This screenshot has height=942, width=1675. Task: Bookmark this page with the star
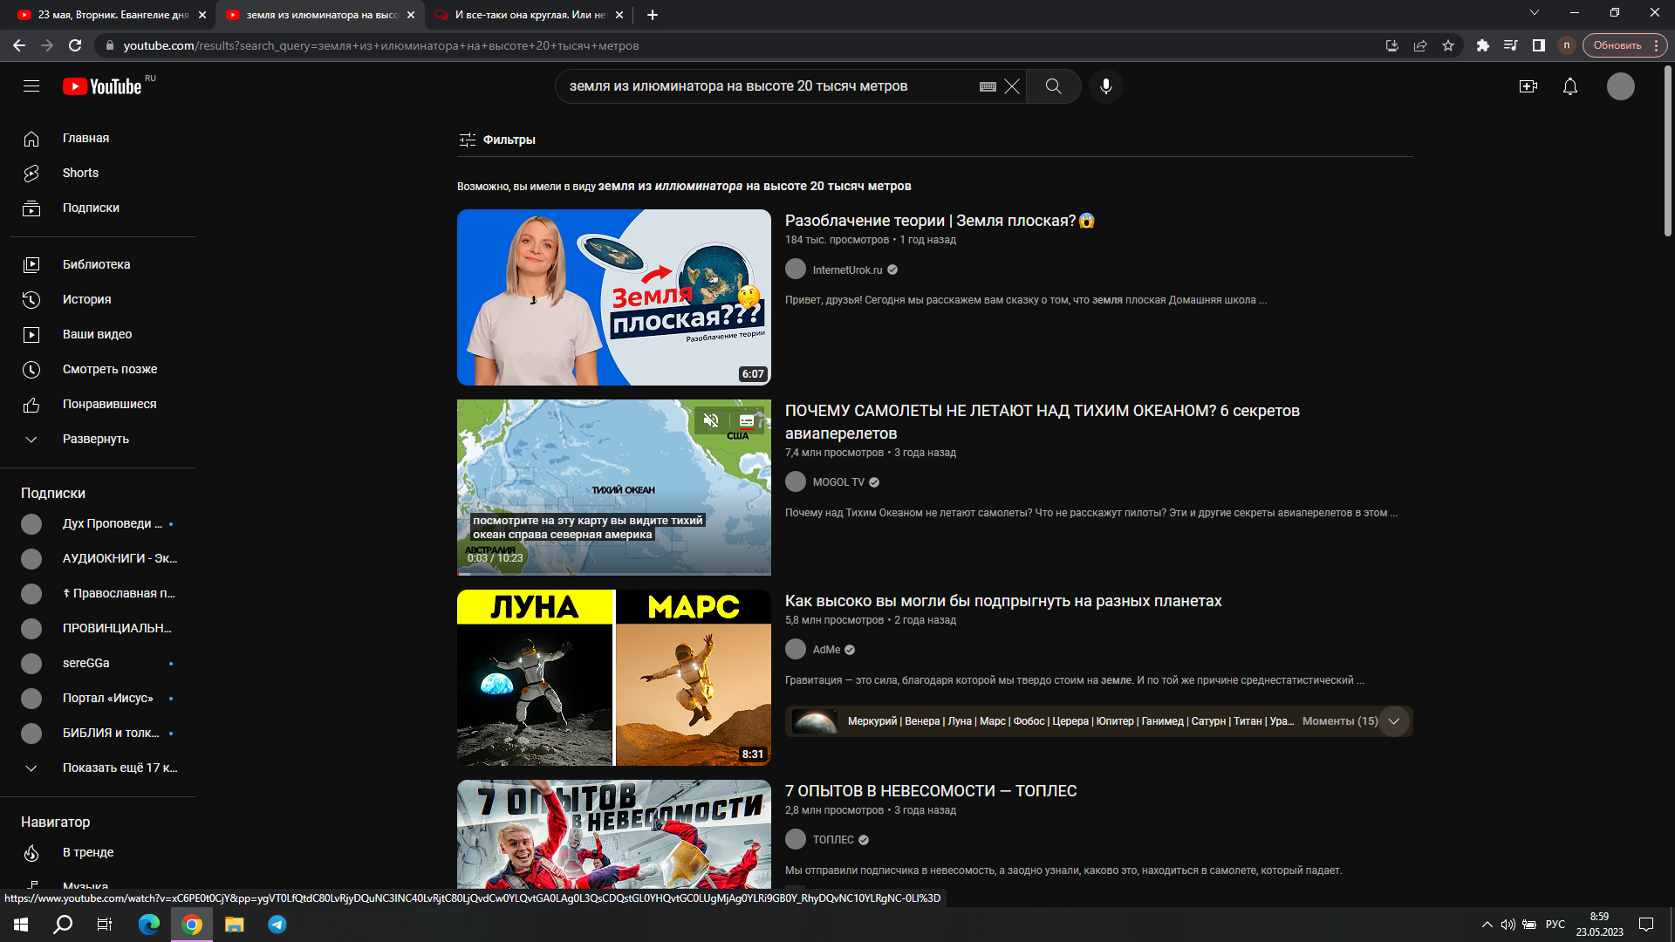[1448, 45]
